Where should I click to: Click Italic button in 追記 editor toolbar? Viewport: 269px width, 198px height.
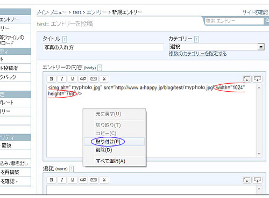(x=62, y=180)
